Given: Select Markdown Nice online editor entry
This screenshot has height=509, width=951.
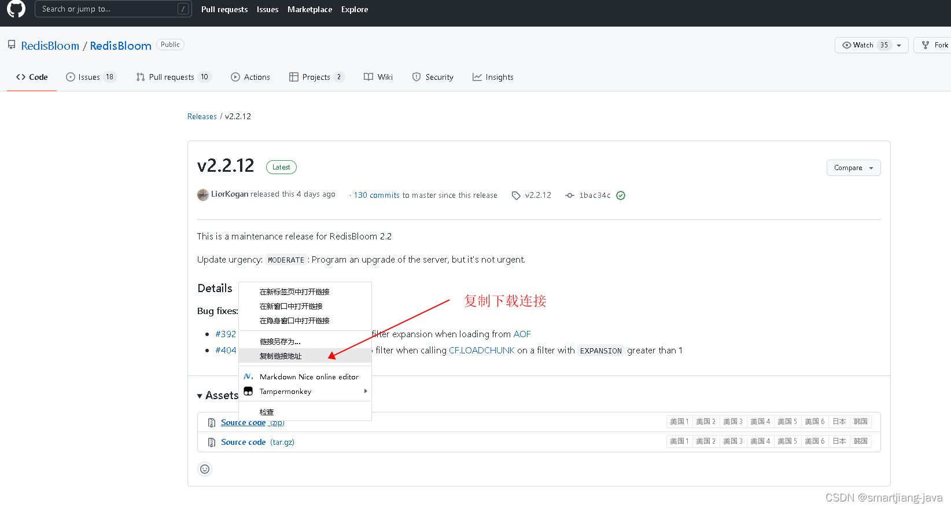Looking at the screenshot, I should tap(305, 377).
